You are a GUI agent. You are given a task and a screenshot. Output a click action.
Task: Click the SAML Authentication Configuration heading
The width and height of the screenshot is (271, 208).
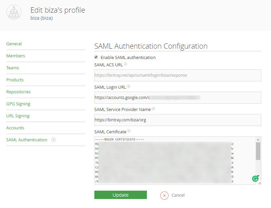point(151,46)
